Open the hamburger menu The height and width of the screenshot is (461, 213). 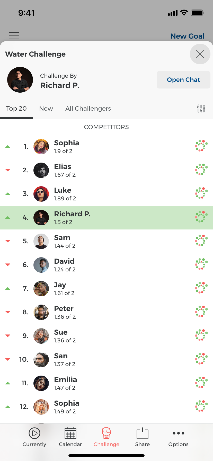point(14,36)
